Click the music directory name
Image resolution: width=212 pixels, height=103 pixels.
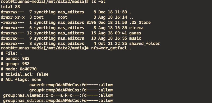(x=135, y=38)
